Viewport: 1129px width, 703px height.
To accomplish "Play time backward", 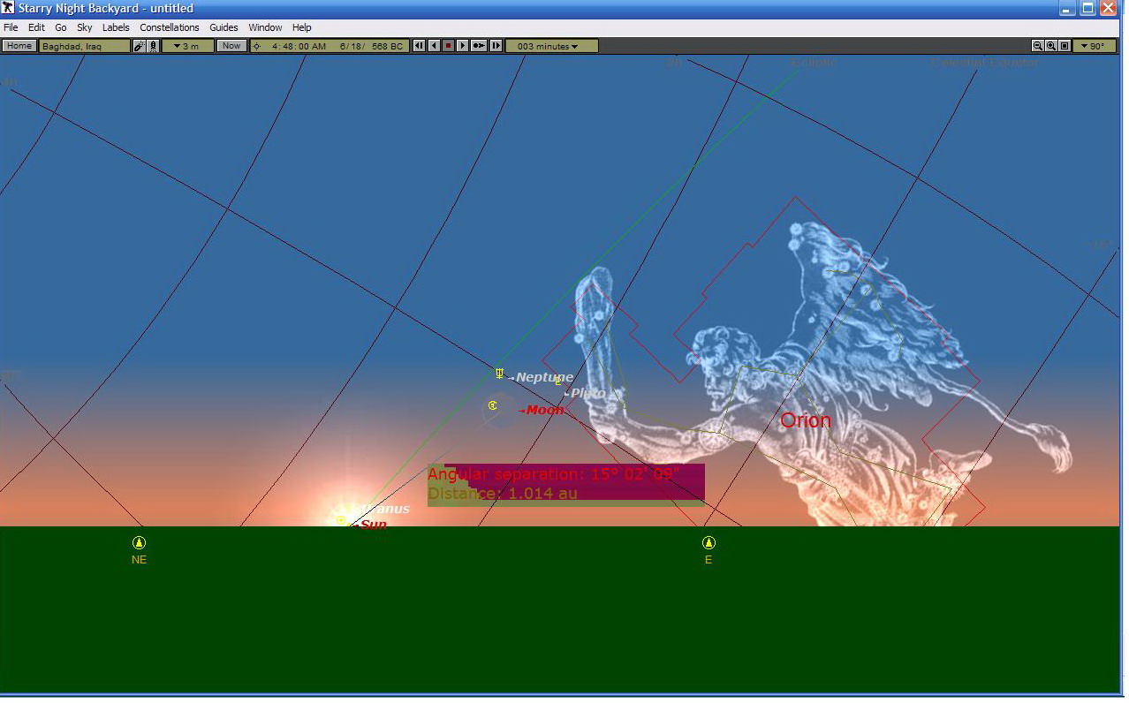I will point(434,46).
